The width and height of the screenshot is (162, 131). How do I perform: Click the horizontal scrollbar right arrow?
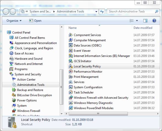tap(158, 114)
